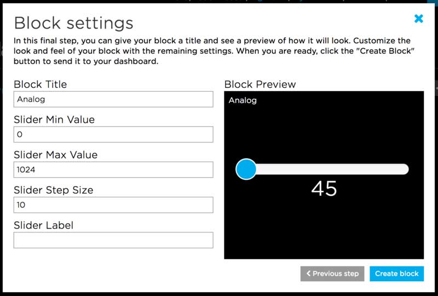Image resolution: width=438 pixels, height=296 pixels.
Task: Click the value 45 in the preview
Action: [324, 189]
